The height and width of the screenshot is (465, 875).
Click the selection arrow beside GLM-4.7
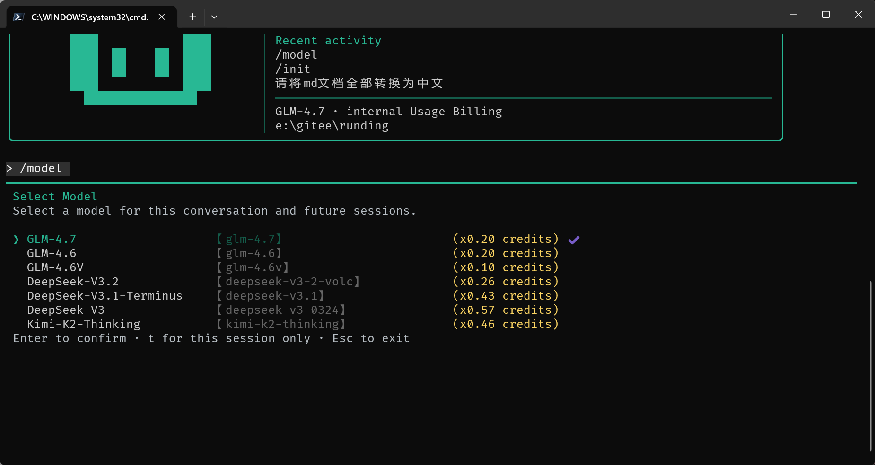click(x=17, y=240)
